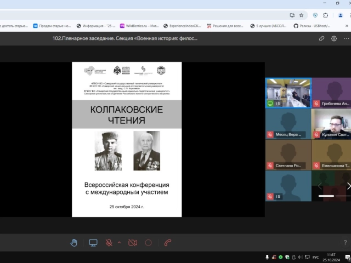Click muted mic icon on Кулинок tile
Screen dimensions: 351x263
(316, 134)
